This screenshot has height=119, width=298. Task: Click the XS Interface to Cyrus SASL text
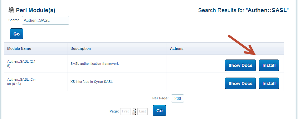click(x=92, y=82)
